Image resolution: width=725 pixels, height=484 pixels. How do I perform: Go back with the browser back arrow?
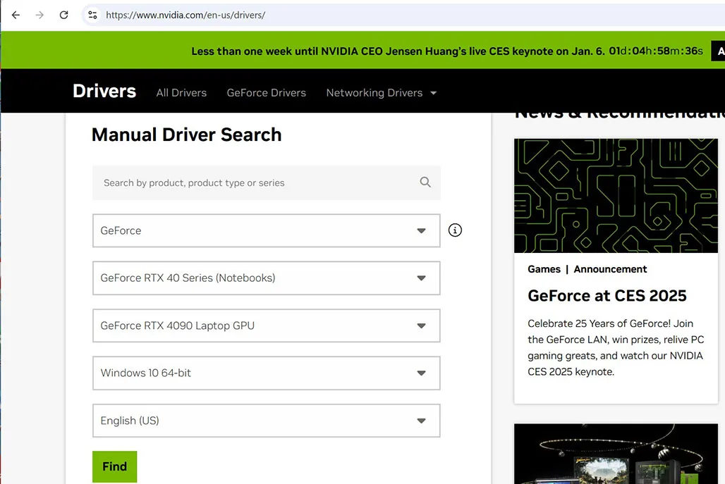point(16,15)
